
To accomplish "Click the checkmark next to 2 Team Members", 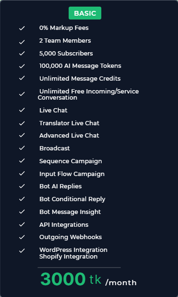I will click(x=22, y=42).
